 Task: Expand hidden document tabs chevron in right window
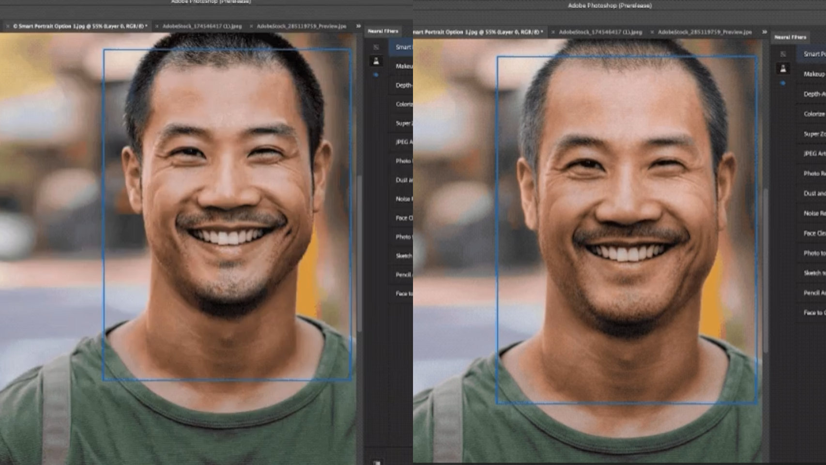[x=765, y=32]
